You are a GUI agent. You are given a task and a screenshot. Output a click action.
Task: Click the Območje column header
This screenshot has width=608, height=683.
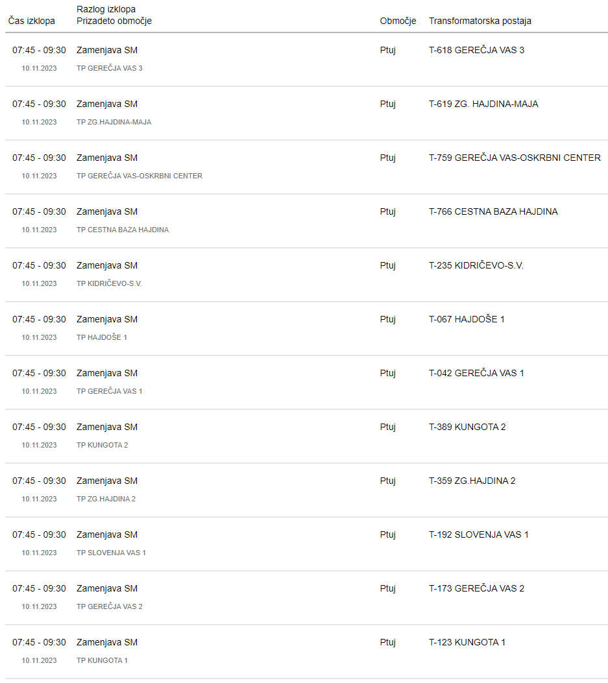coord(398,21)
